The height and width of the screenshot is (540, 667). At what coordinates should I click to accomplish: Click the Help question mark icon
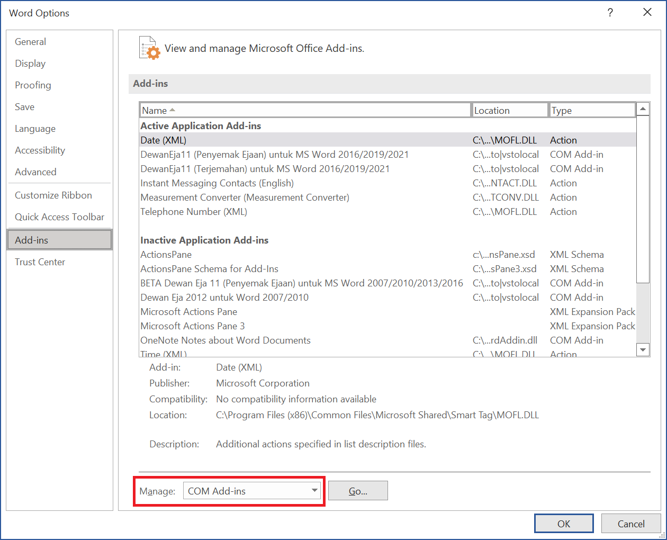610,13
